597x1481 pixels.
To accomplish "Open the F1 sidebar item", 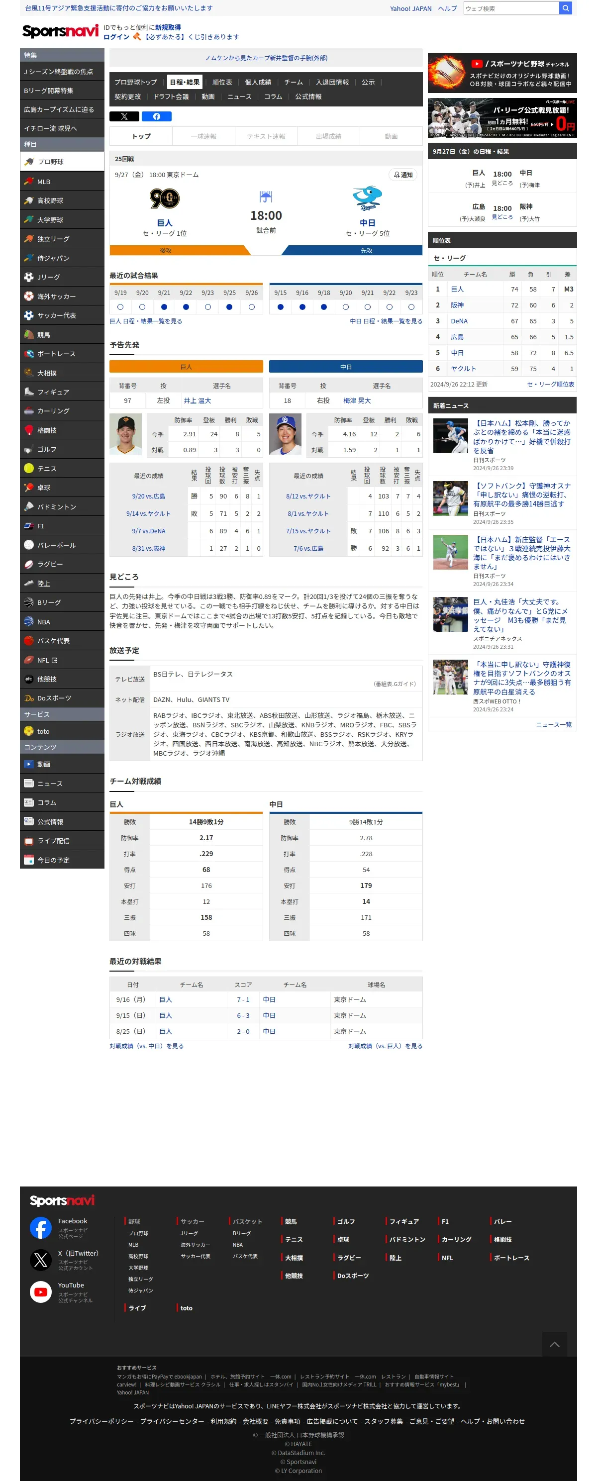I will pyautogui.click(x=62, y=526).
